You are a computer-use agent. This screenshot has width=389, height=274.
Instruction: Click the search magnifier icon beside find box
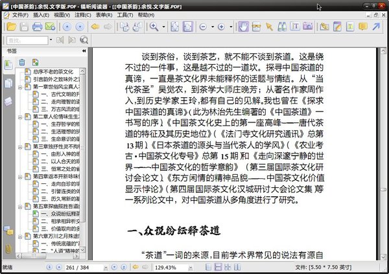pos(84,40)
